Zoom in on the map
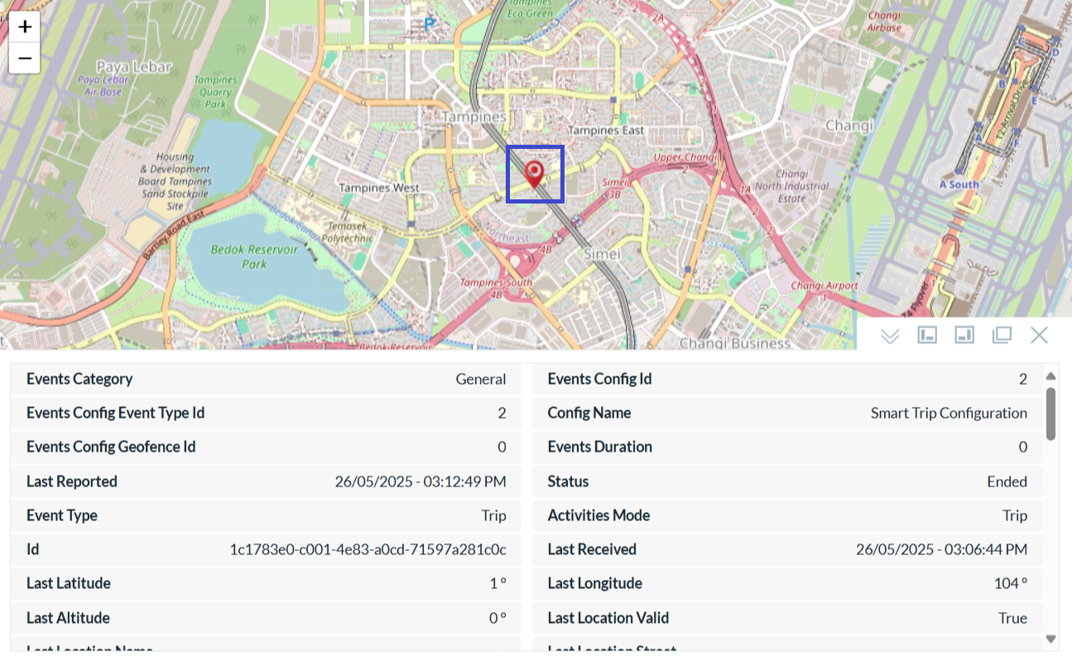This screenshot has height=656, width=1072. (x=24, y=26)
